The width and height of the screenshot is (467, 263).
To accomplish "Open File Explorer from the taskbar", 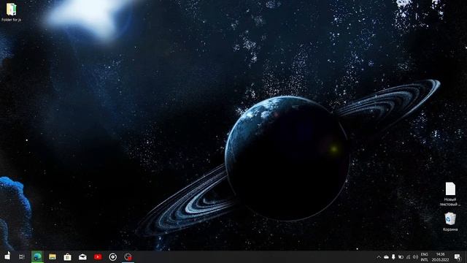I will (53, 256).
